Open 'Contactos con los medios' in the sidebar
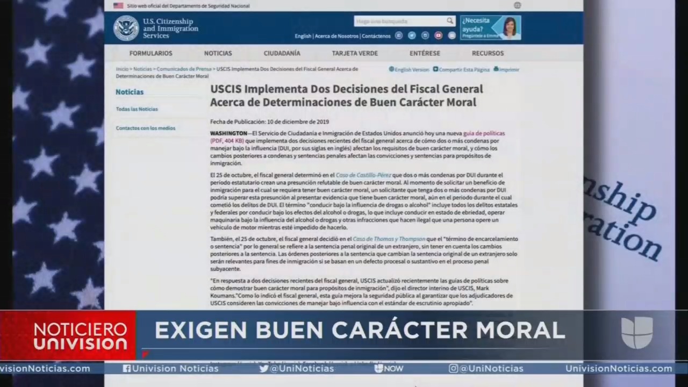688x387 pixels. 146,128
